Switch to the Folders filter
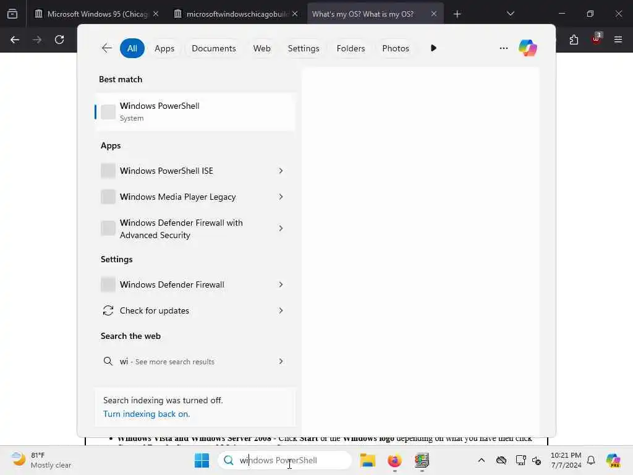The height and width of the screenshot is (475, 633). click(x=350, y=48)
